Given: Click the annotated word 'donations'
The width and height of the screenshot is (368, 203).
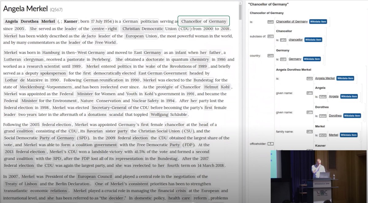Looking at the screenshot, I should coord(97,115).
